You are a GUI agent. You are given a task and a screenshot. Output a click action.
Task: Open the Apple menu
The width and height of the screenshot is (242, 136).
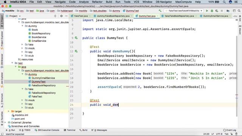5,2
